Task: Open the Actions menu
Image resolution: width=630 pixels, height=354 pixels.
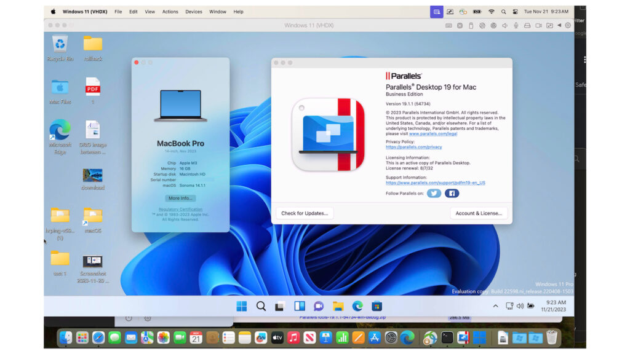Action: pyautogui.click(x=170, y=11)
